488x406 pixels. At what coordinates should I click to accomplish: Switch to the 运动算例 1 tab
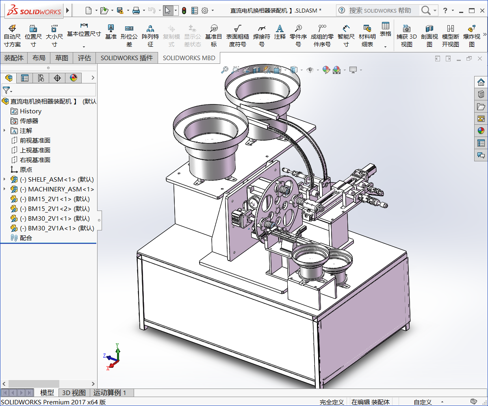point(110,393)
